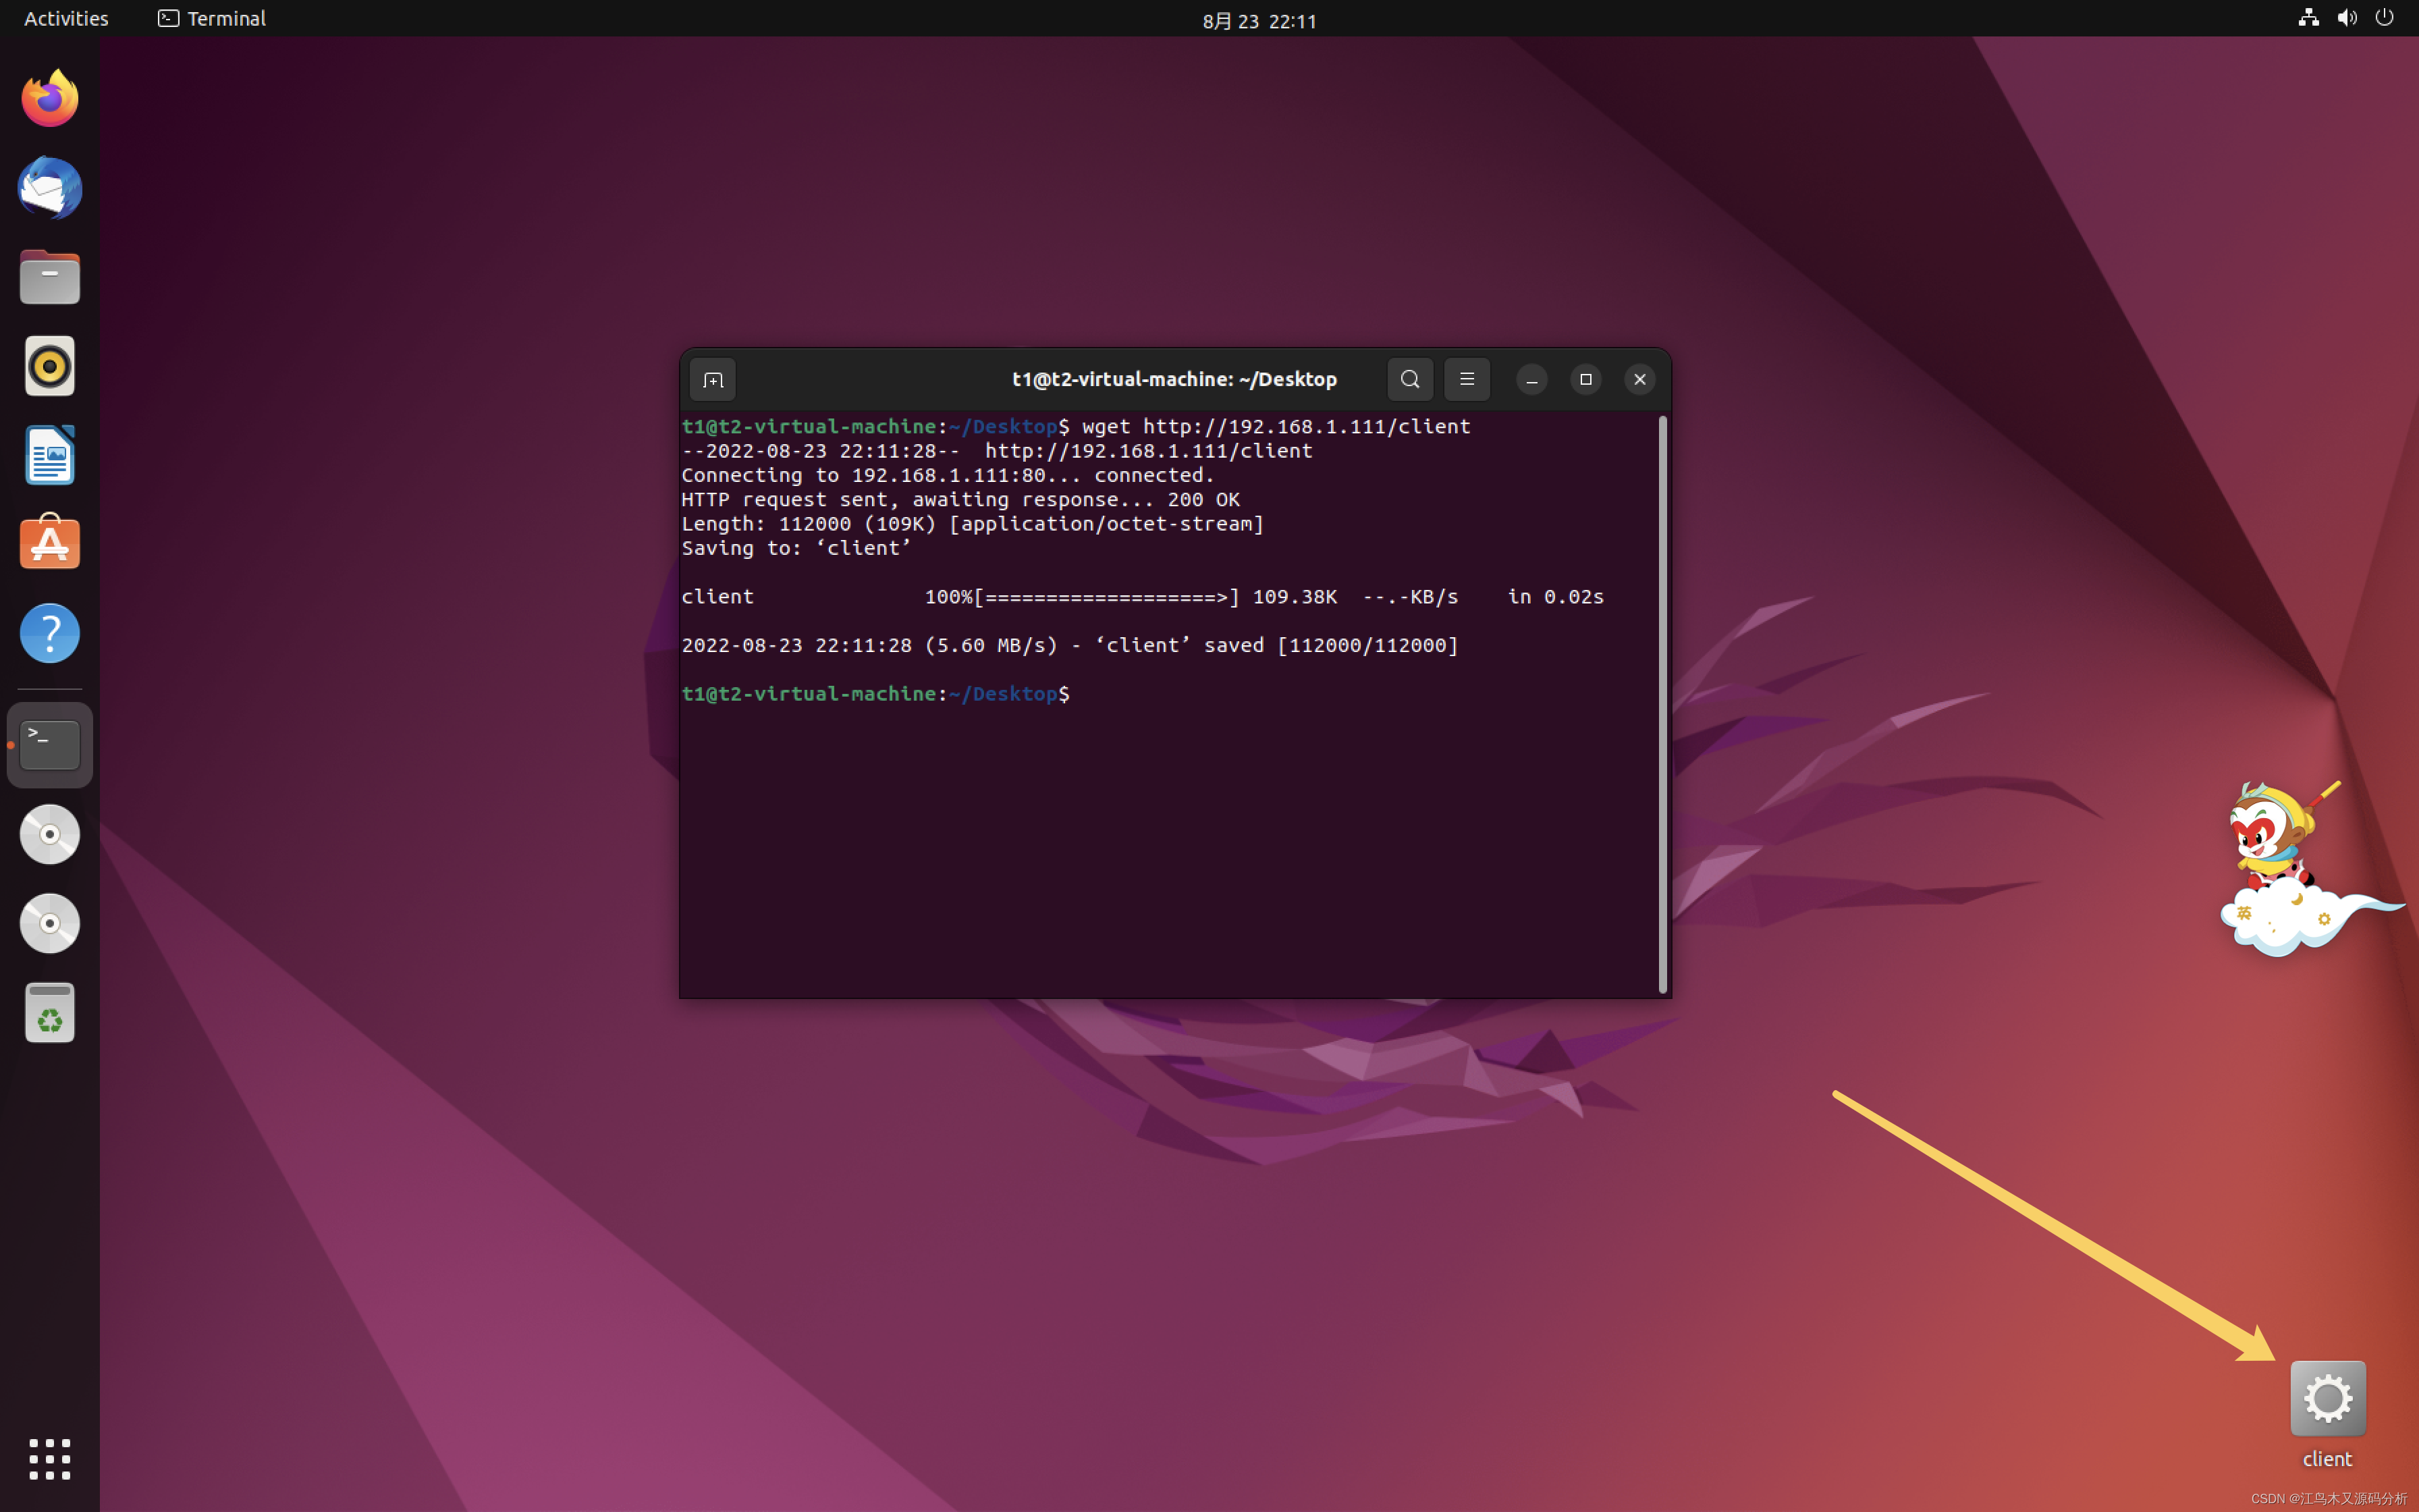2419x1512 pixels.
Task: Open the Activities overview
Action: 66,18
